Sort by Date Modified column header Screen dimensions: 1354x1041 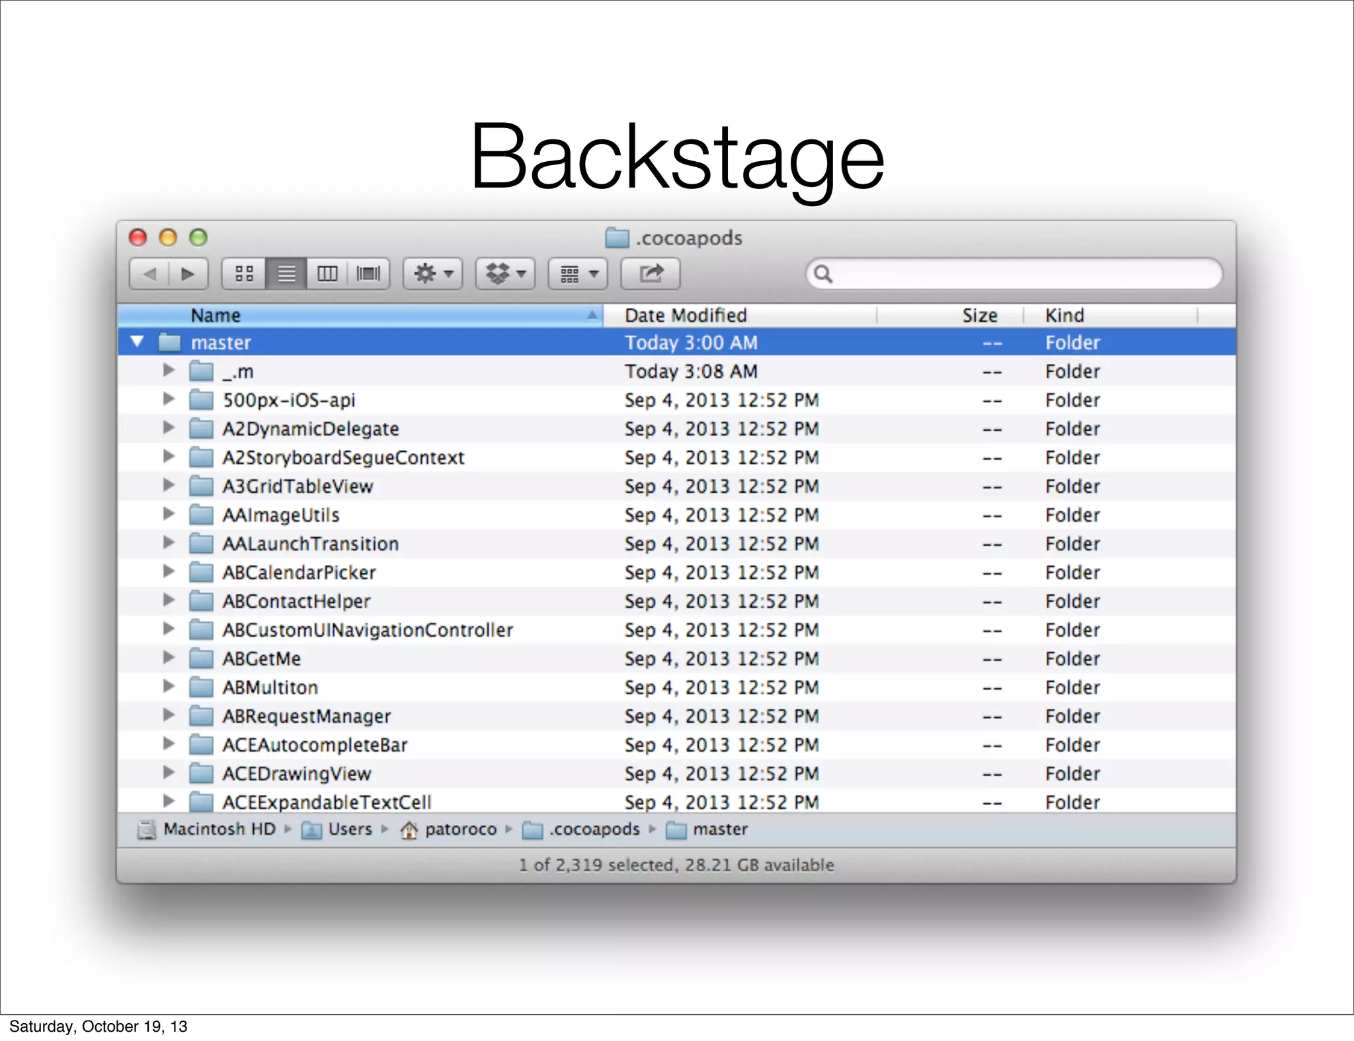point(740,316)
